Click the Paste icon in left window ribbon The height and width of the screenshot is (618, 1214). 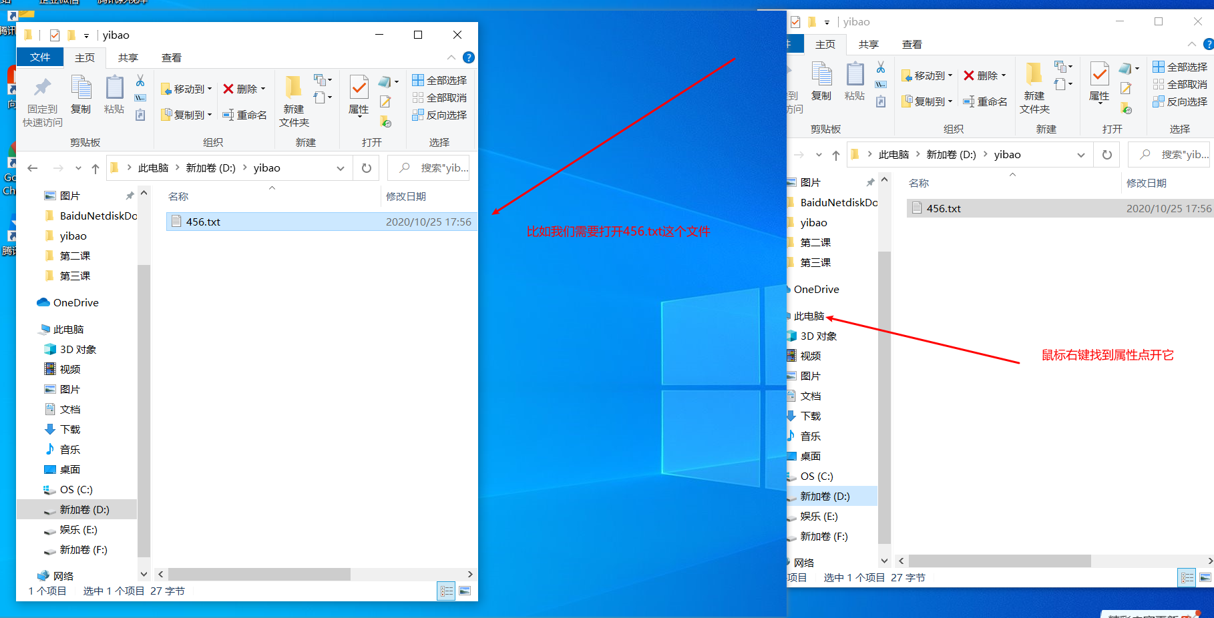tap(114, 95)
